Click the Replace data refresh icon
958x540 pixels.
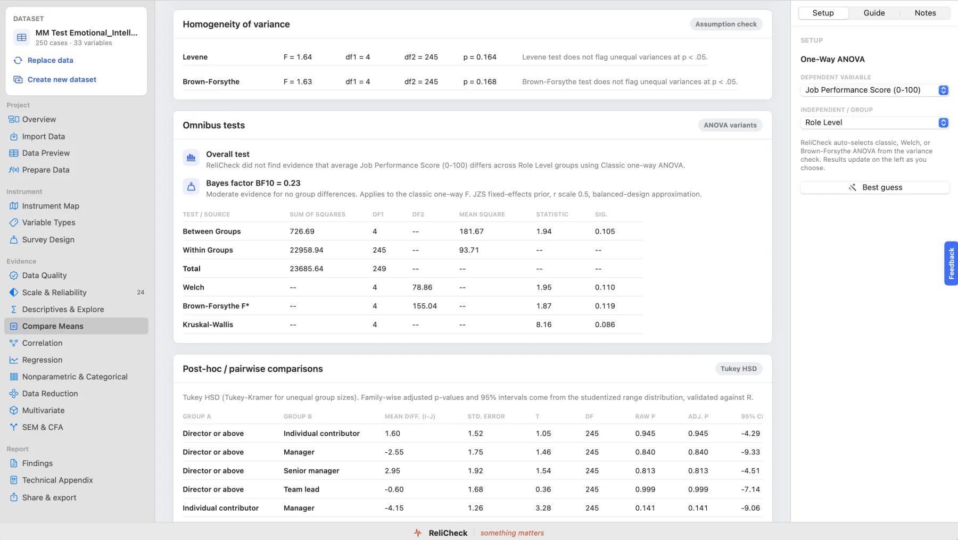[x=18, y=60]
